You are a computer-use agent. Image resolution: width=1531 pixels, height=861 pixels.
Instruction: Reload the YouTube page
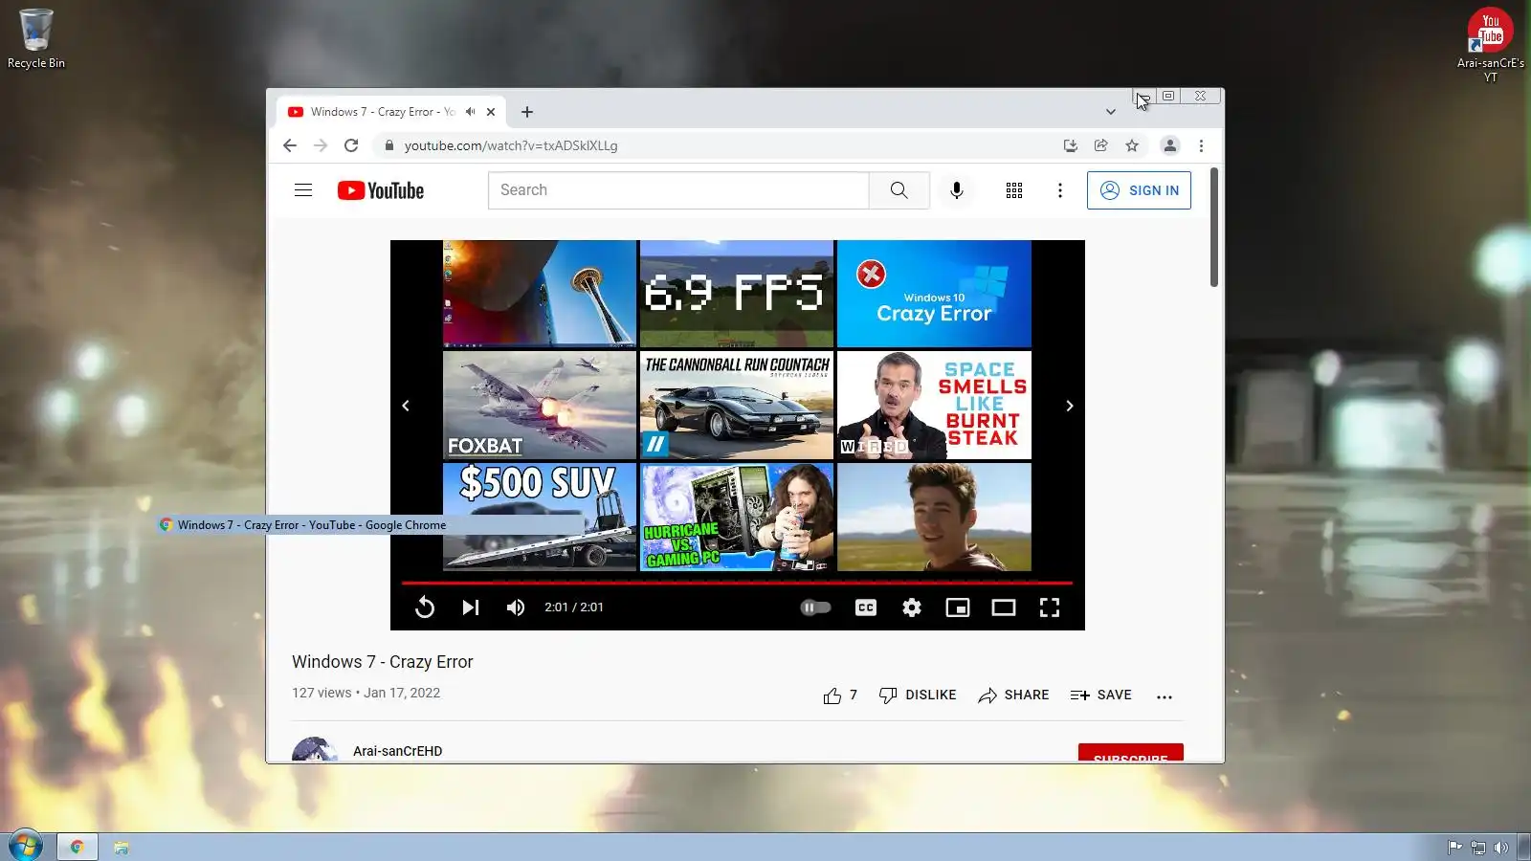pyautogui.click(x=351, y=145)
